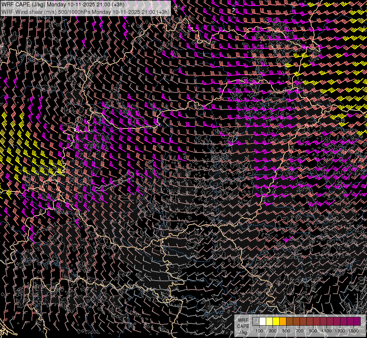This screenshot has height=338, width=367.
Task: Click the legend caption WRF CAPE J/kg
Action: (x=243, y=326)
